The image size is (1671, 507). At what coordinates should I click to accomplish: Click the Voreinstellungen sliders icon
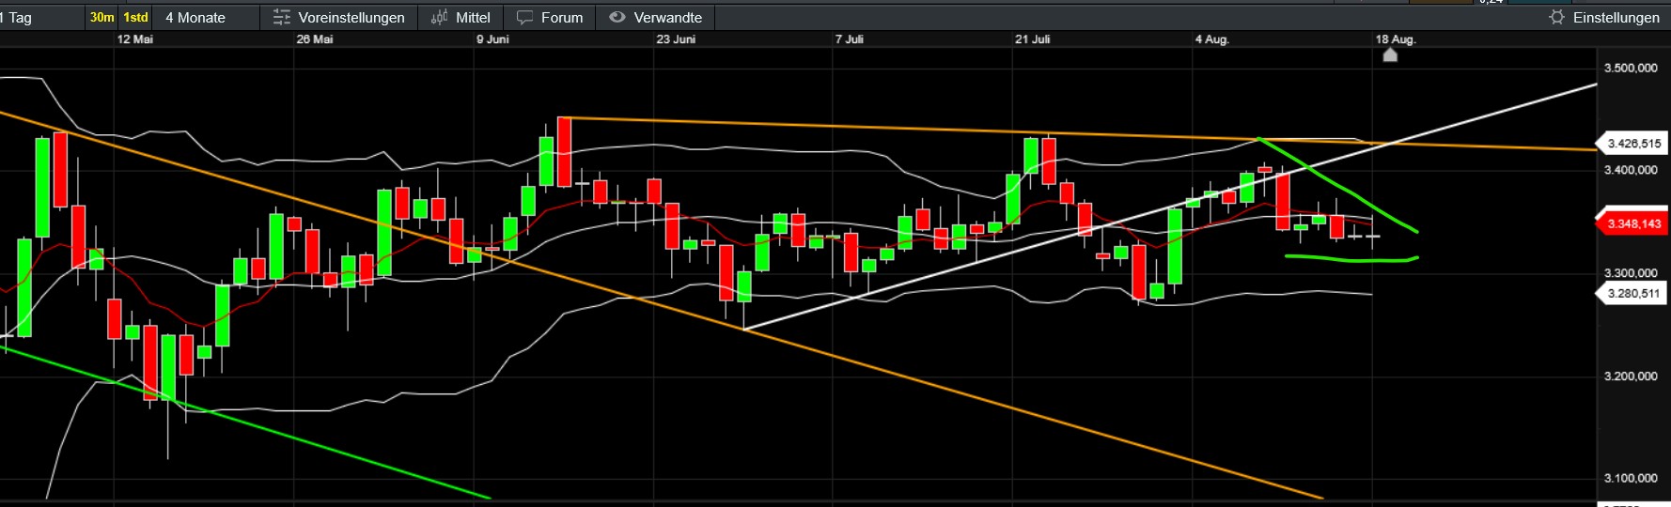tap(281, 17)
